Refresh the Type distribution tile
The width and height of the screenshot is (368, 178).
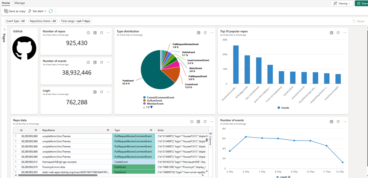click(x=205, y=33)
